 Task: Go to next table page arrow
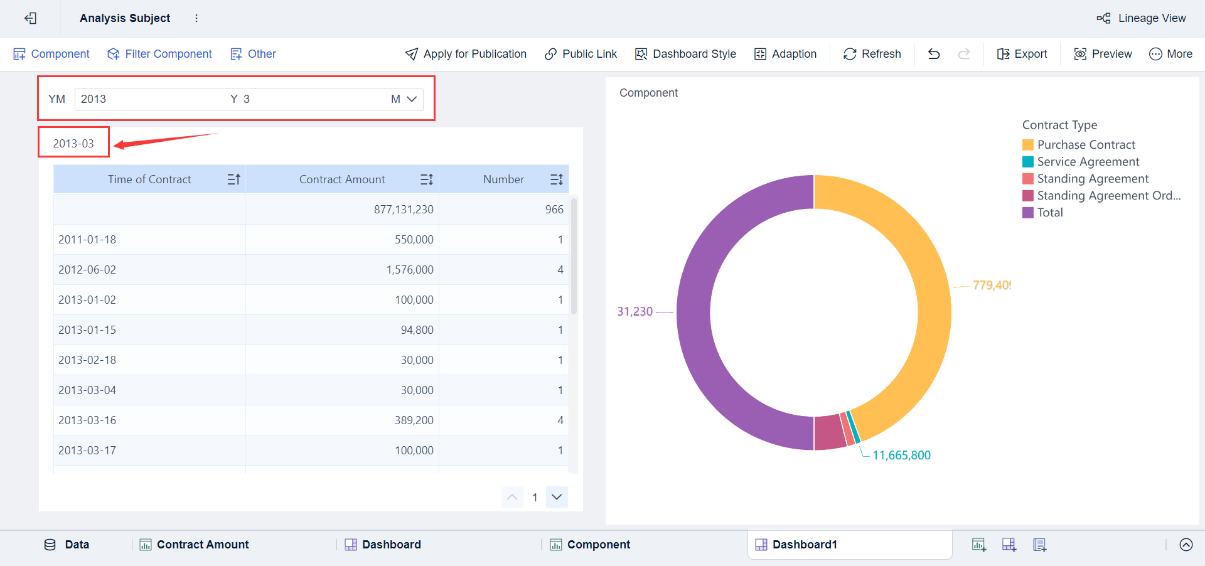pyautogui.click(x=557, y=497)
